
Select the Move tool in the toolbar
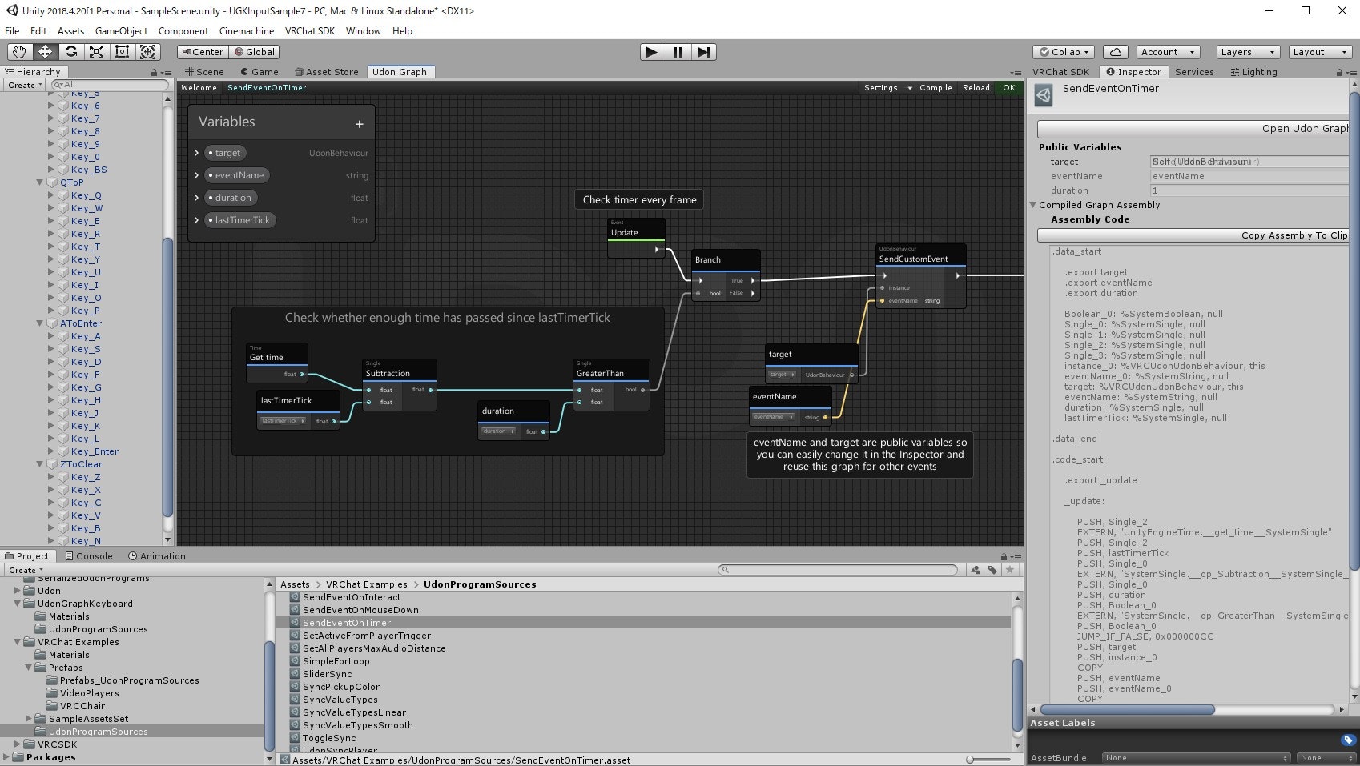pyautogui.click(x=45, y=52)
